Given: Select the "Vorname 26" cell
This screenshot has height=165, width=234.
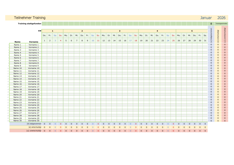Looking at the screenshot, I should [x=33, y=110].
